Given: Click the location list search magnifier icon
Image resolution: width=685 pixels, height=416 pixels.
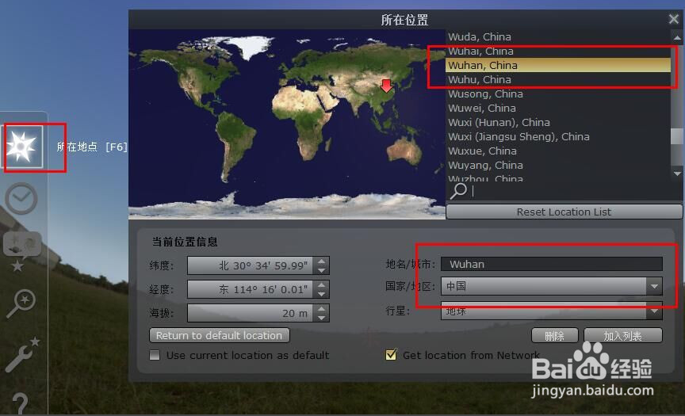Looking at the screenshot, I should tap(457, 191).
